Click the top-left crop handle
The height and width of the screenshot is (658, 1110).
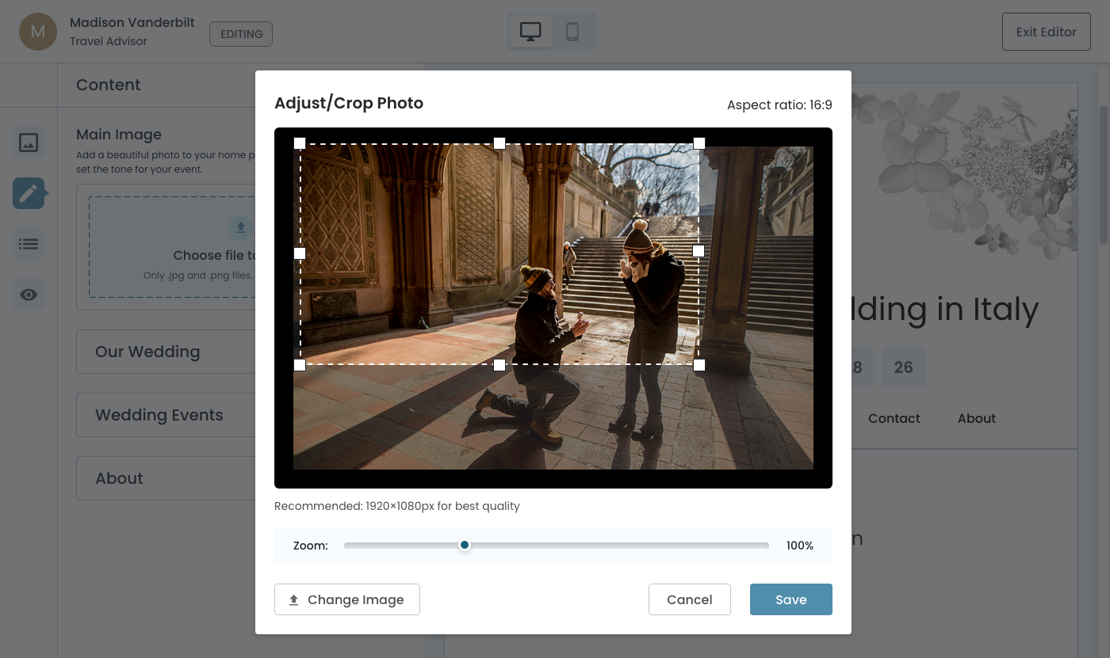coord(300,143)
